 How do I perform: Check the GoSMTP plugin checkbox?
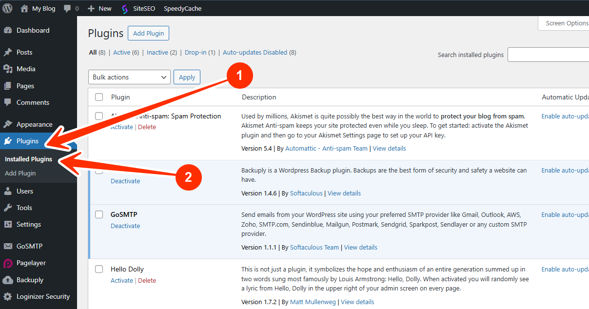99,214
